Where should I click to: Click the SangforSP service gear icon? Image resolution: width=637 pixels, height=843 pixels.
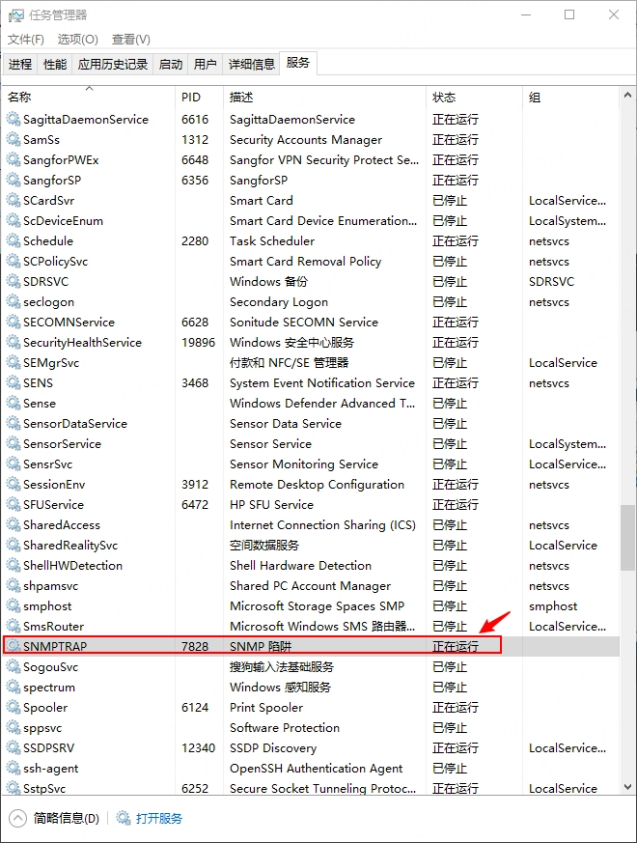point(14,180)
